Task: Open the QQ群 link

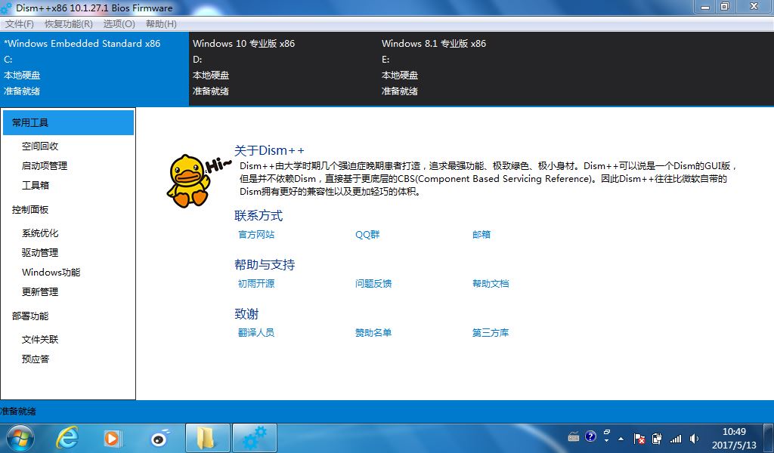Action: tap(367, 235)
